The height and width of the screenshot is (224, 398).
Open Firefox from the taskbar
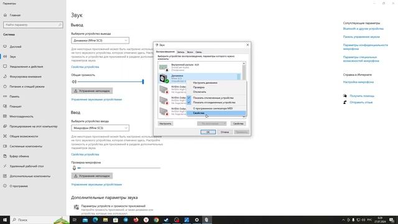136,220
